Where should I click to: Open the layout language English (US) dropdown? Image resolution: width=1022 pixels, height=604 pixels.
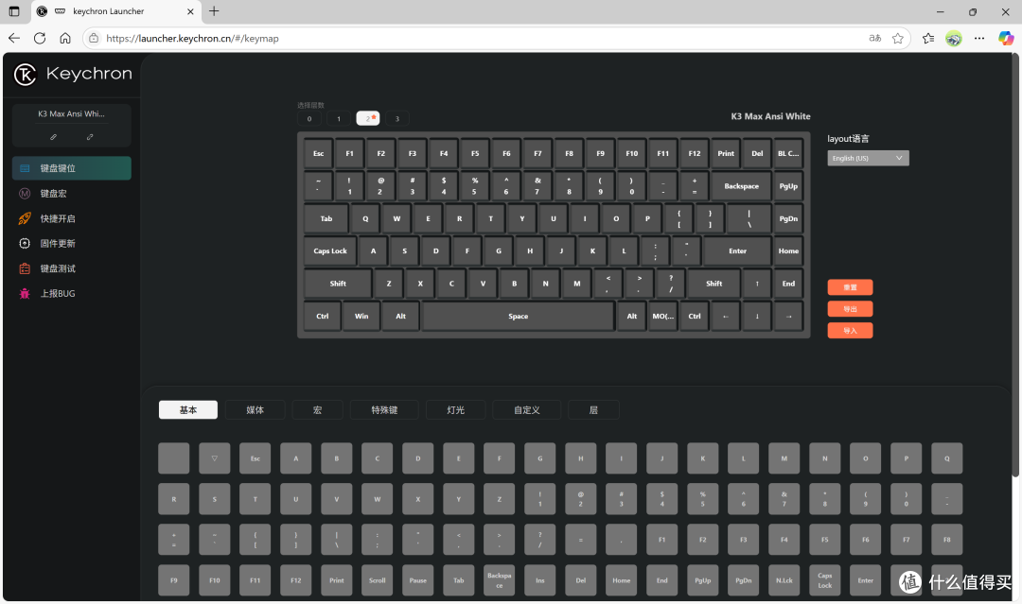[x=868, y=158]
